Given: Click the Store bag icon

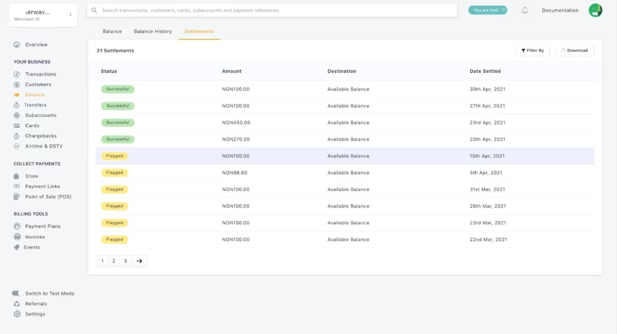Looking at the screenshot, I should [x=16, y=176].
